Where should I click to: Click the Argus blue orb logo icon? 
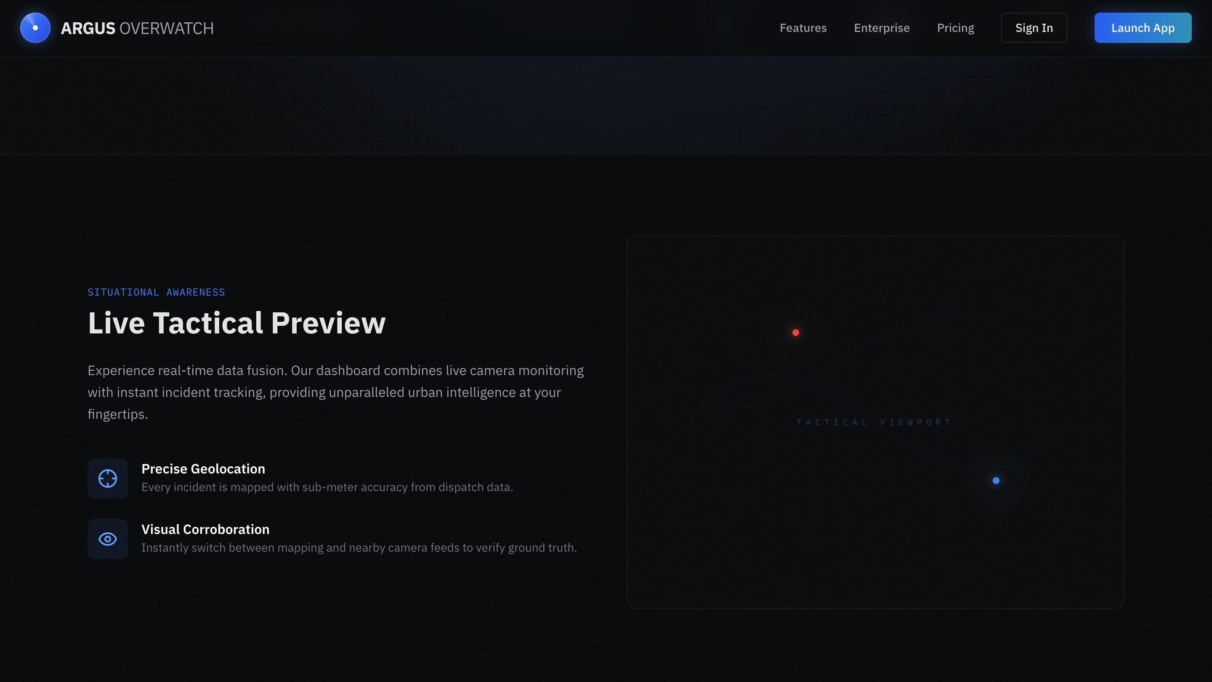pyautogui.click(x=35, y=28)
